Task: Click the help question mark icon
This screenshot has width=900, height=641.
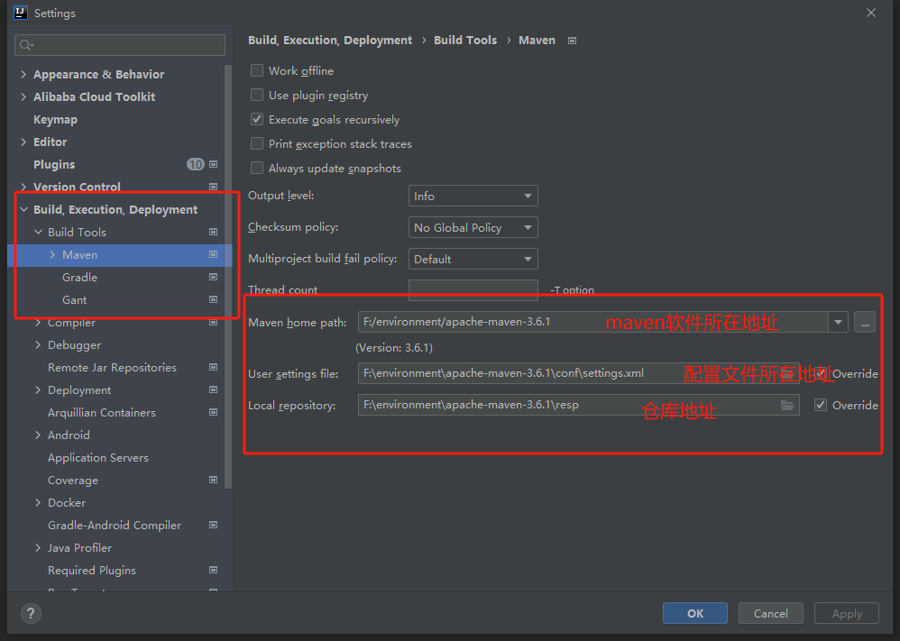Action: (31, 614)
